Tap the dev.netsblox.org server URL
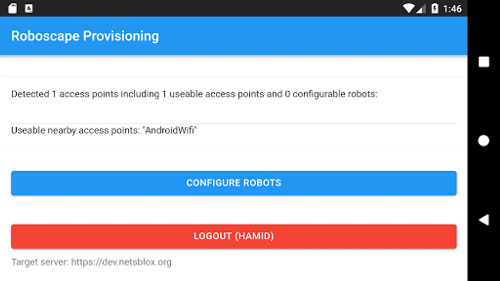 tap(121, 262)
